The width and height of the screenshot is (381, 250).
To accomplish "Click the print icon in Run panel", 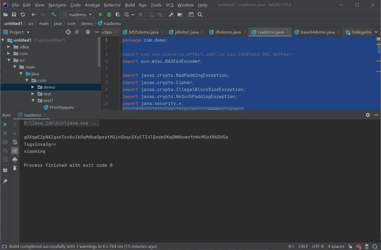I will click(x=15, y=160).
